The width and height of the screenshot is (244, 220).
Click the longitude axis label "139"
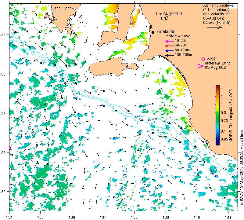pos(166,217)
